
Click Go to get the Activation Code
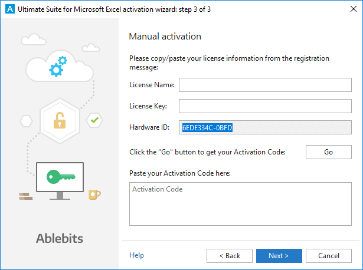pyautogui.click(x=329, y=152)
